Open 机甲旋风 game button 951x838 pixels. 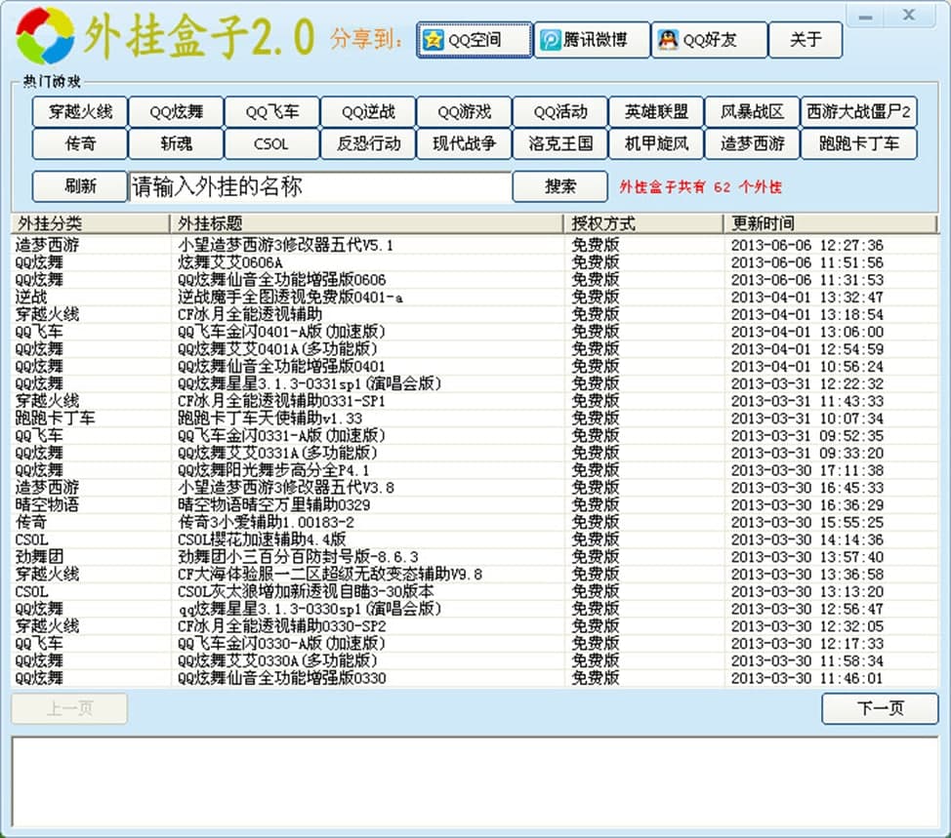pyautogui.click(x=656, y=144)
